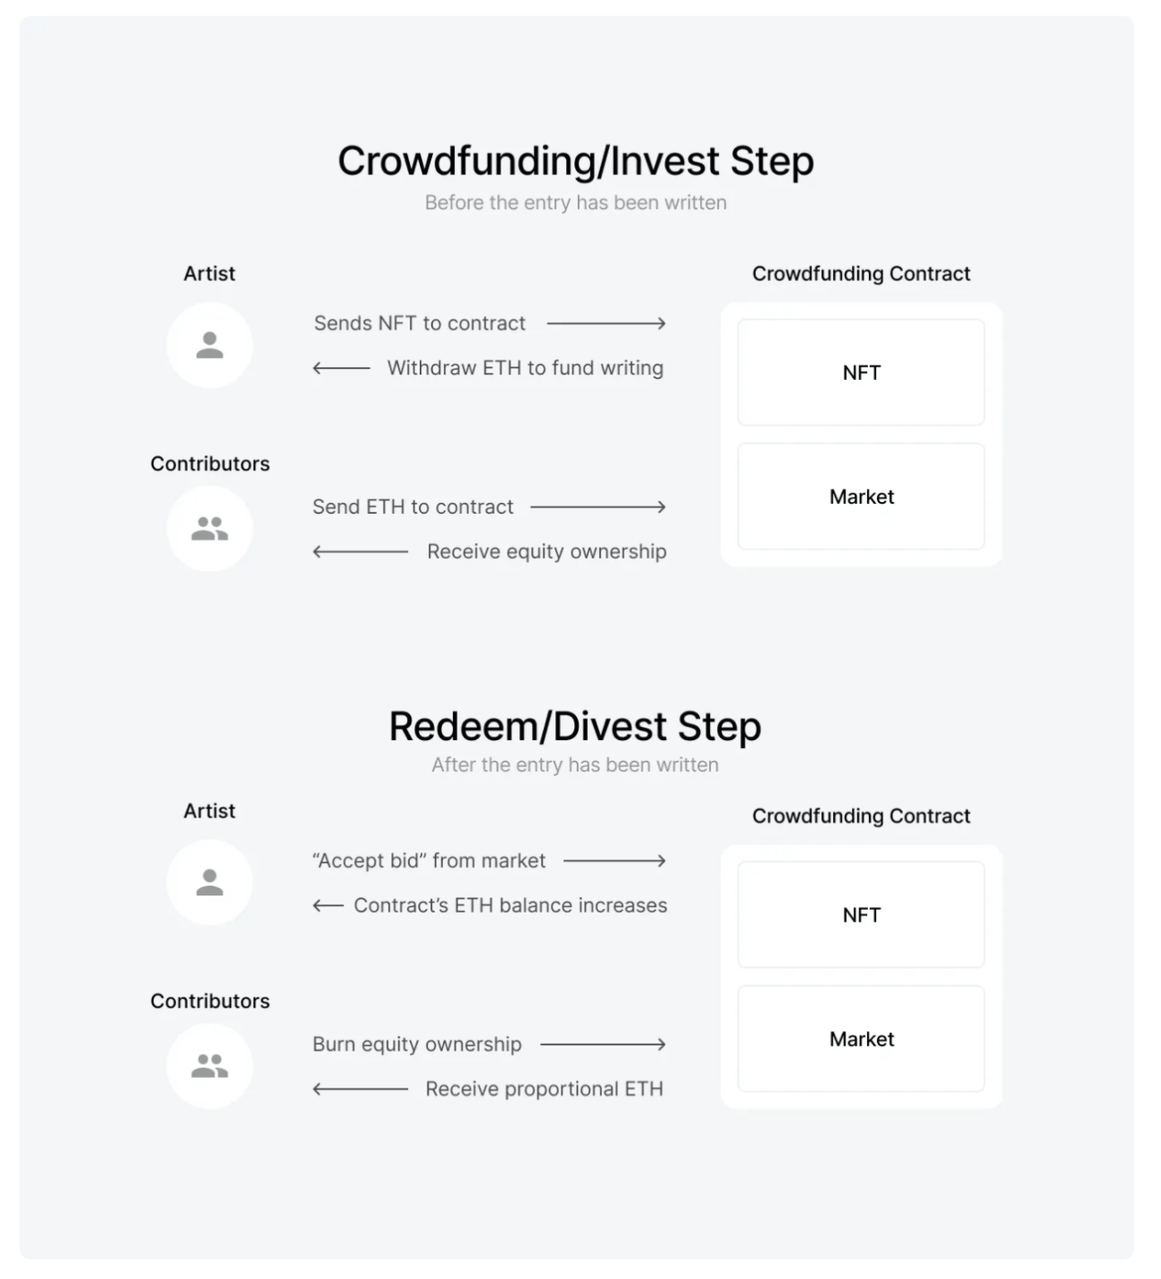
Task: Click the Artist person icon in Crowdfunding step
Action: click(x=209, y=345)
